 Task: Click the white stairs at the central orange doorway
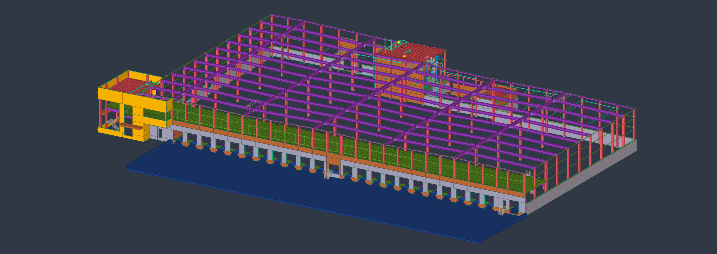coord(328,175)
